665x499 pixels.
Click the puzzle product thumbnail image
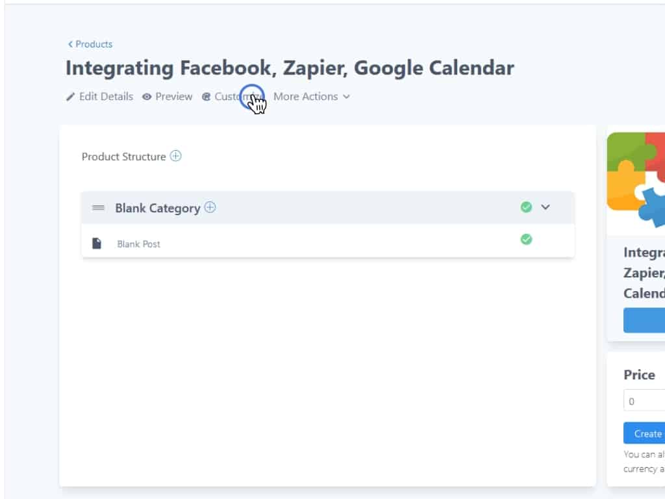pyautogui.click(x=636, y=175)
